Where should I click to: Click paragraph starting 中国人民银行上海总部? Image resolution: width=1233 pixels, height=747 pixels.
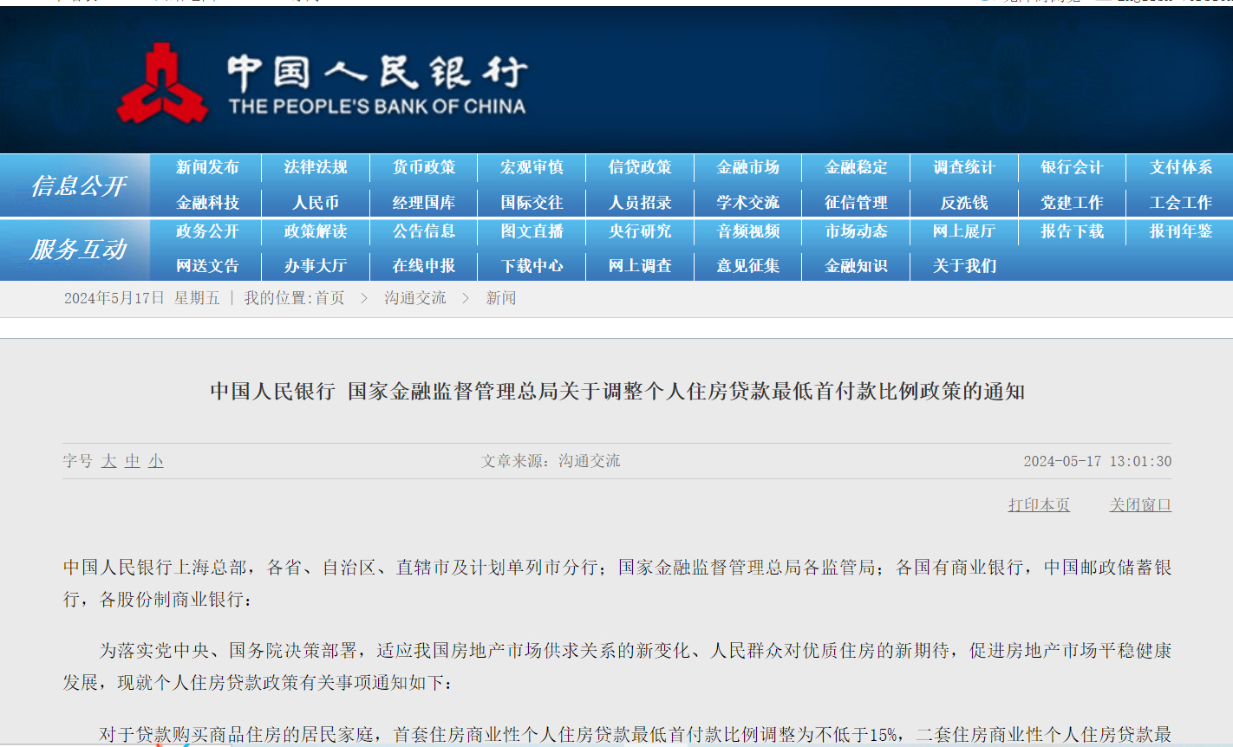click(x=617, y=583)
